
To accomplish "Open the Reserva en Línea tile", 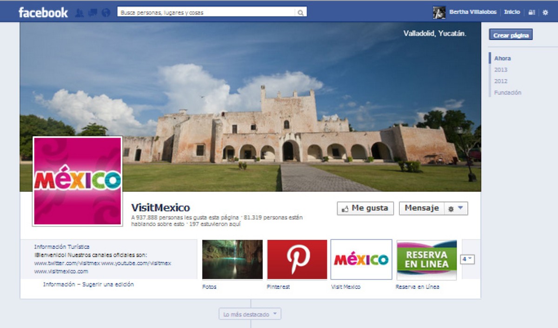I will click(x=426, y=260).
